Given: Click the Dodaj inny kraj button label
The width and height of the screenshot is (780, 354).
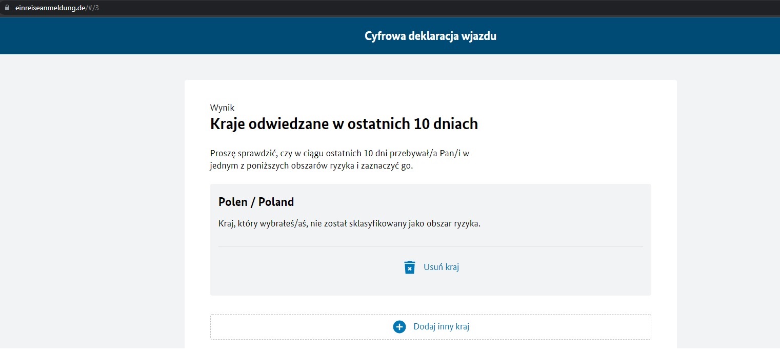Looking at the screenshot, I should tap(441, 327).
